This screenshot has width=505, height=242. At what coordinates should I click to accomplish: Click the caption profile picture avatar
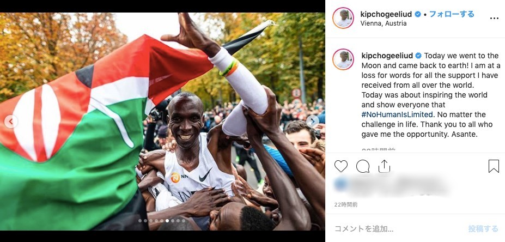343,59
